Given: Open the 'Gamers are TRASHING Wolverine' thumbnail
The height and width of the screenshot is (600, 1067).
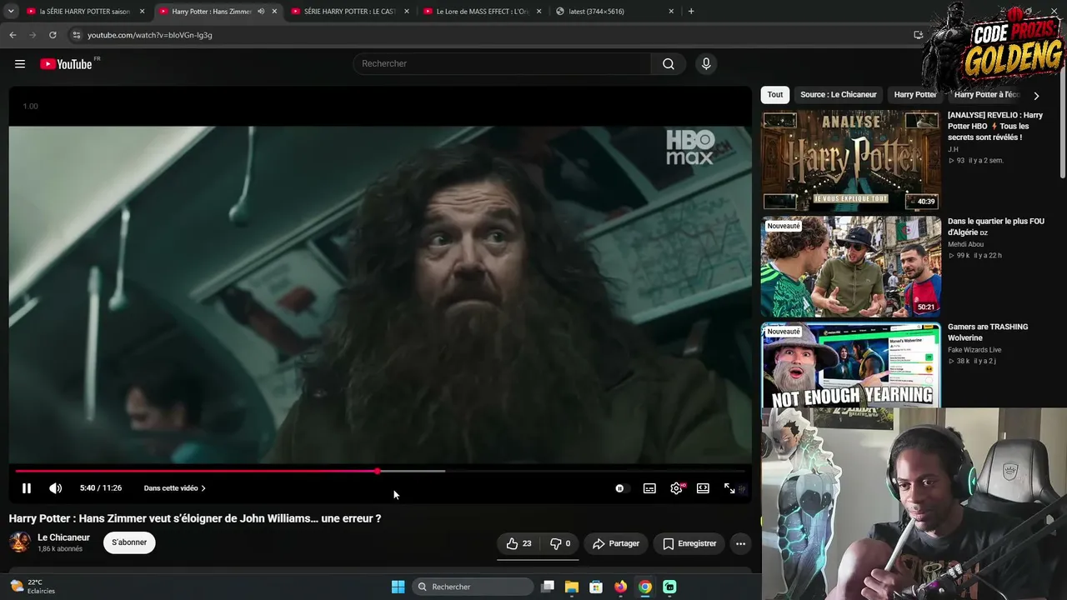Looking at the screenshot, I should coord(851,365).
